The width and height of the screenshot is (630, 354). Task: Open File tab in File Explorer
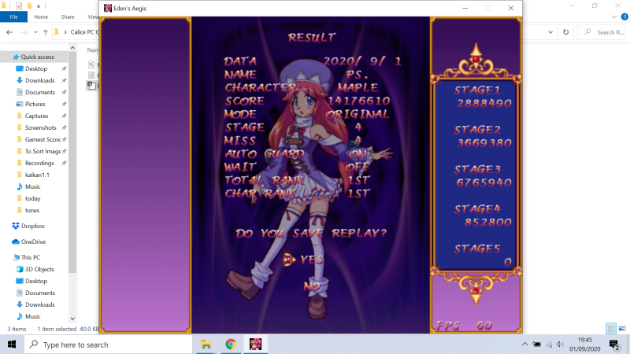coord(13,17)
